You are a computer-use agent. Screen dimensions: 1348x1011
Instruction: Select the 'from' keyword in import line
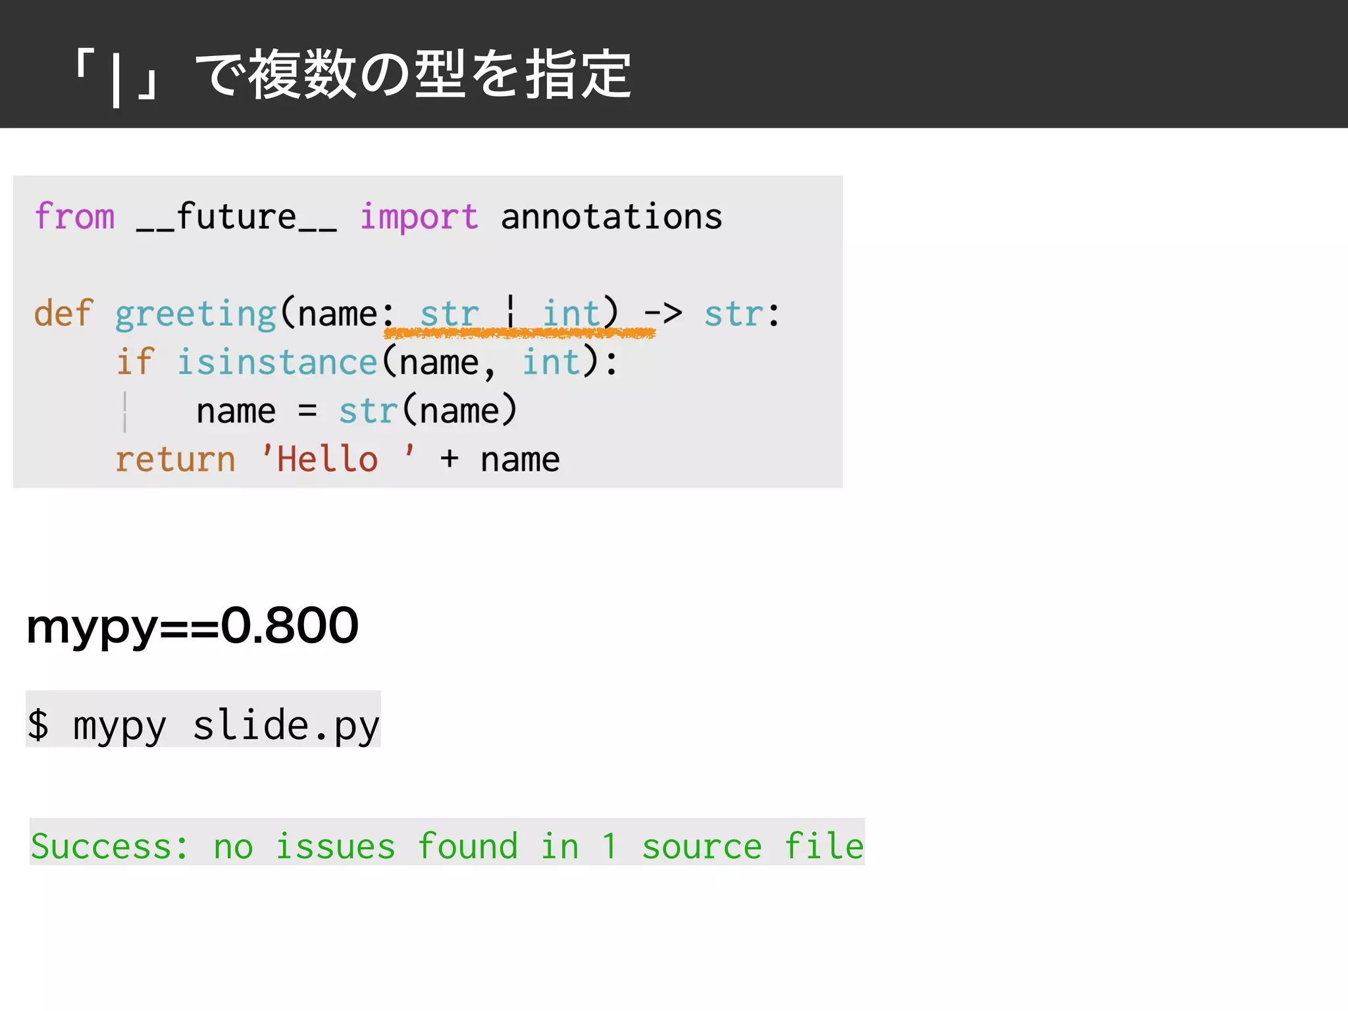click(75, 217)
